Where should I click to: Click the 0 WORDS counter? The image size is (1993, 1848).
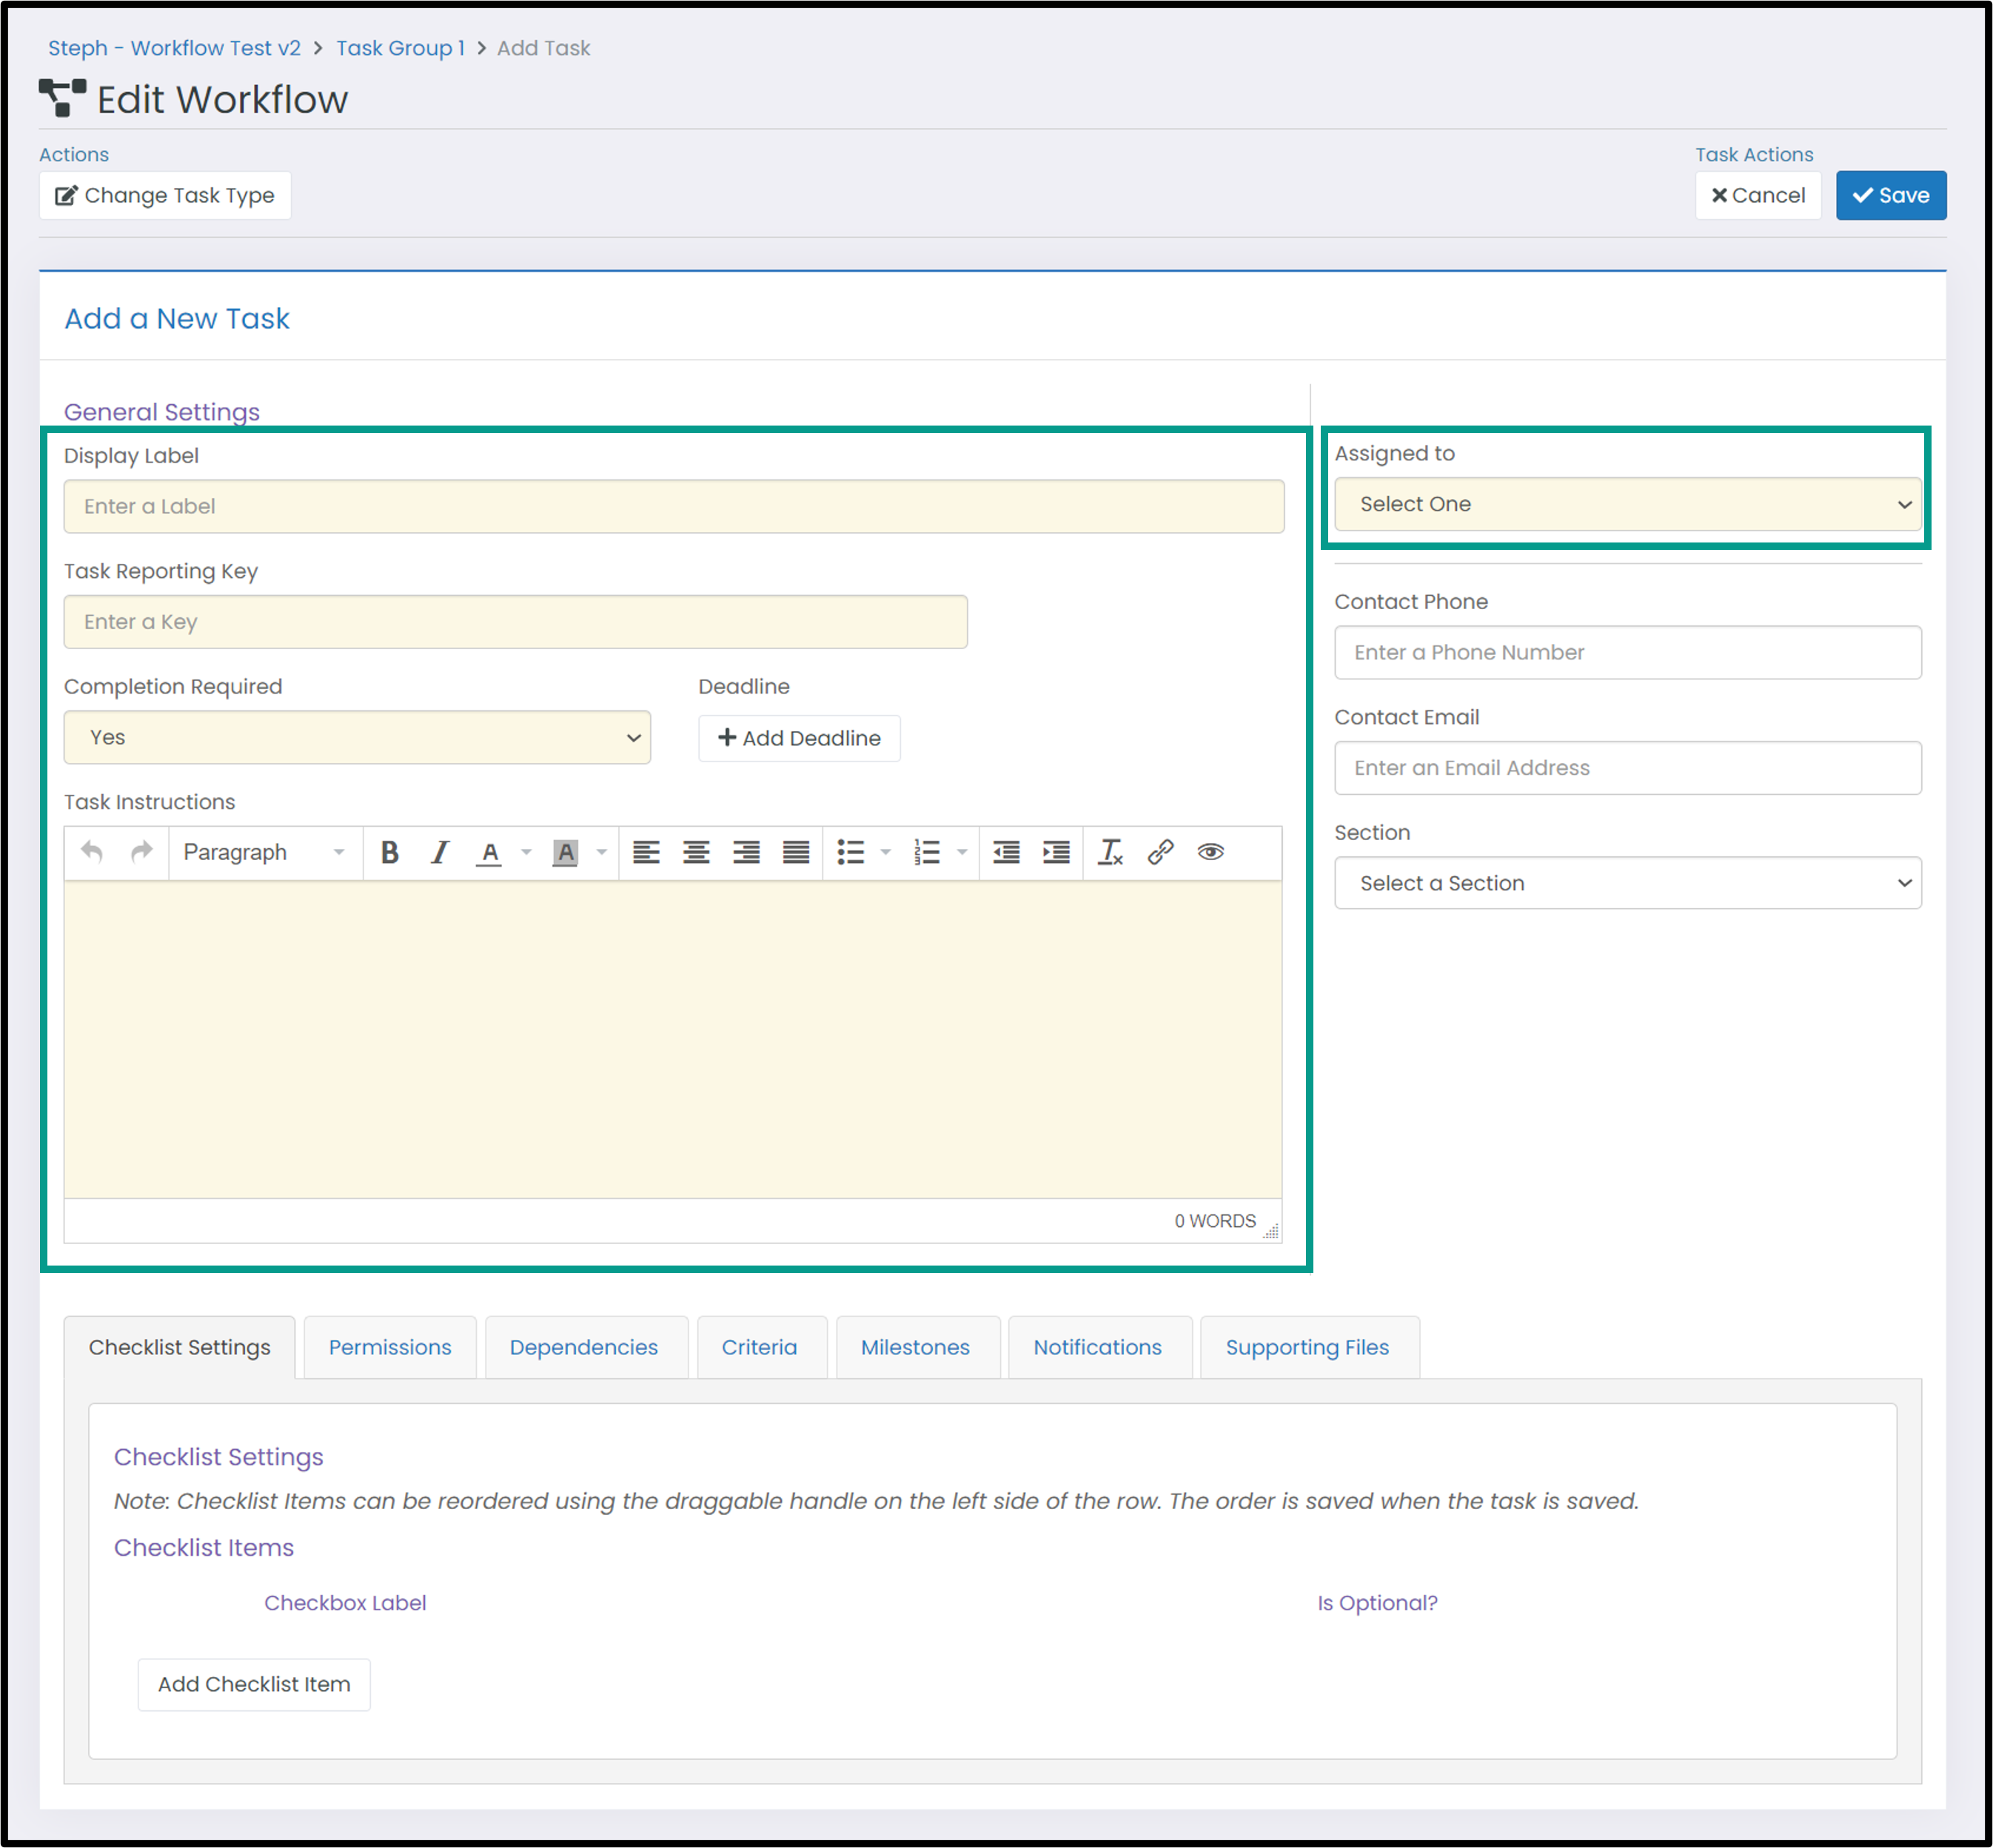[1215, 1221]
